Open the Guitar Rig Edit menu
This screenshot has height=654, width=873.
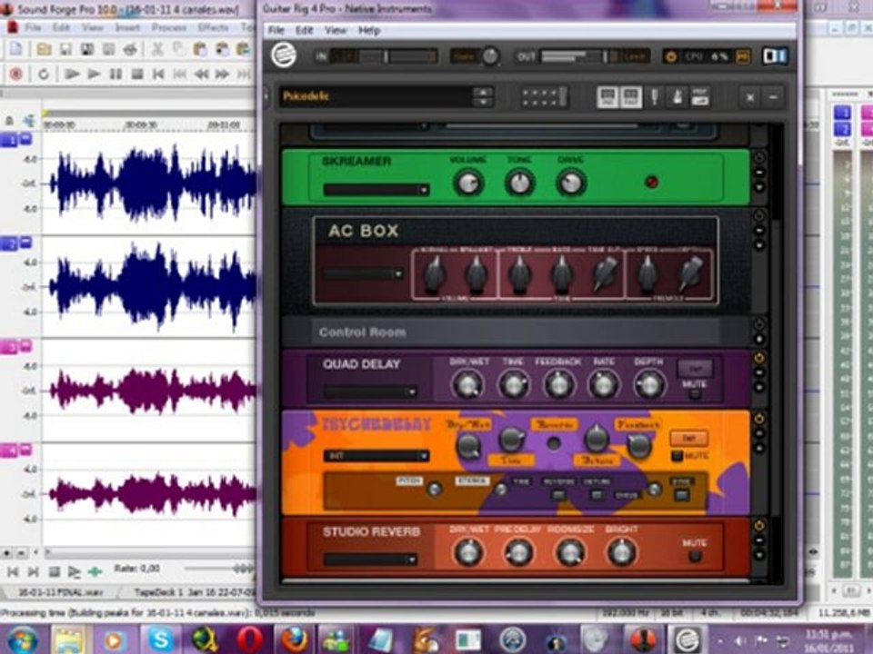coord(304,31)
